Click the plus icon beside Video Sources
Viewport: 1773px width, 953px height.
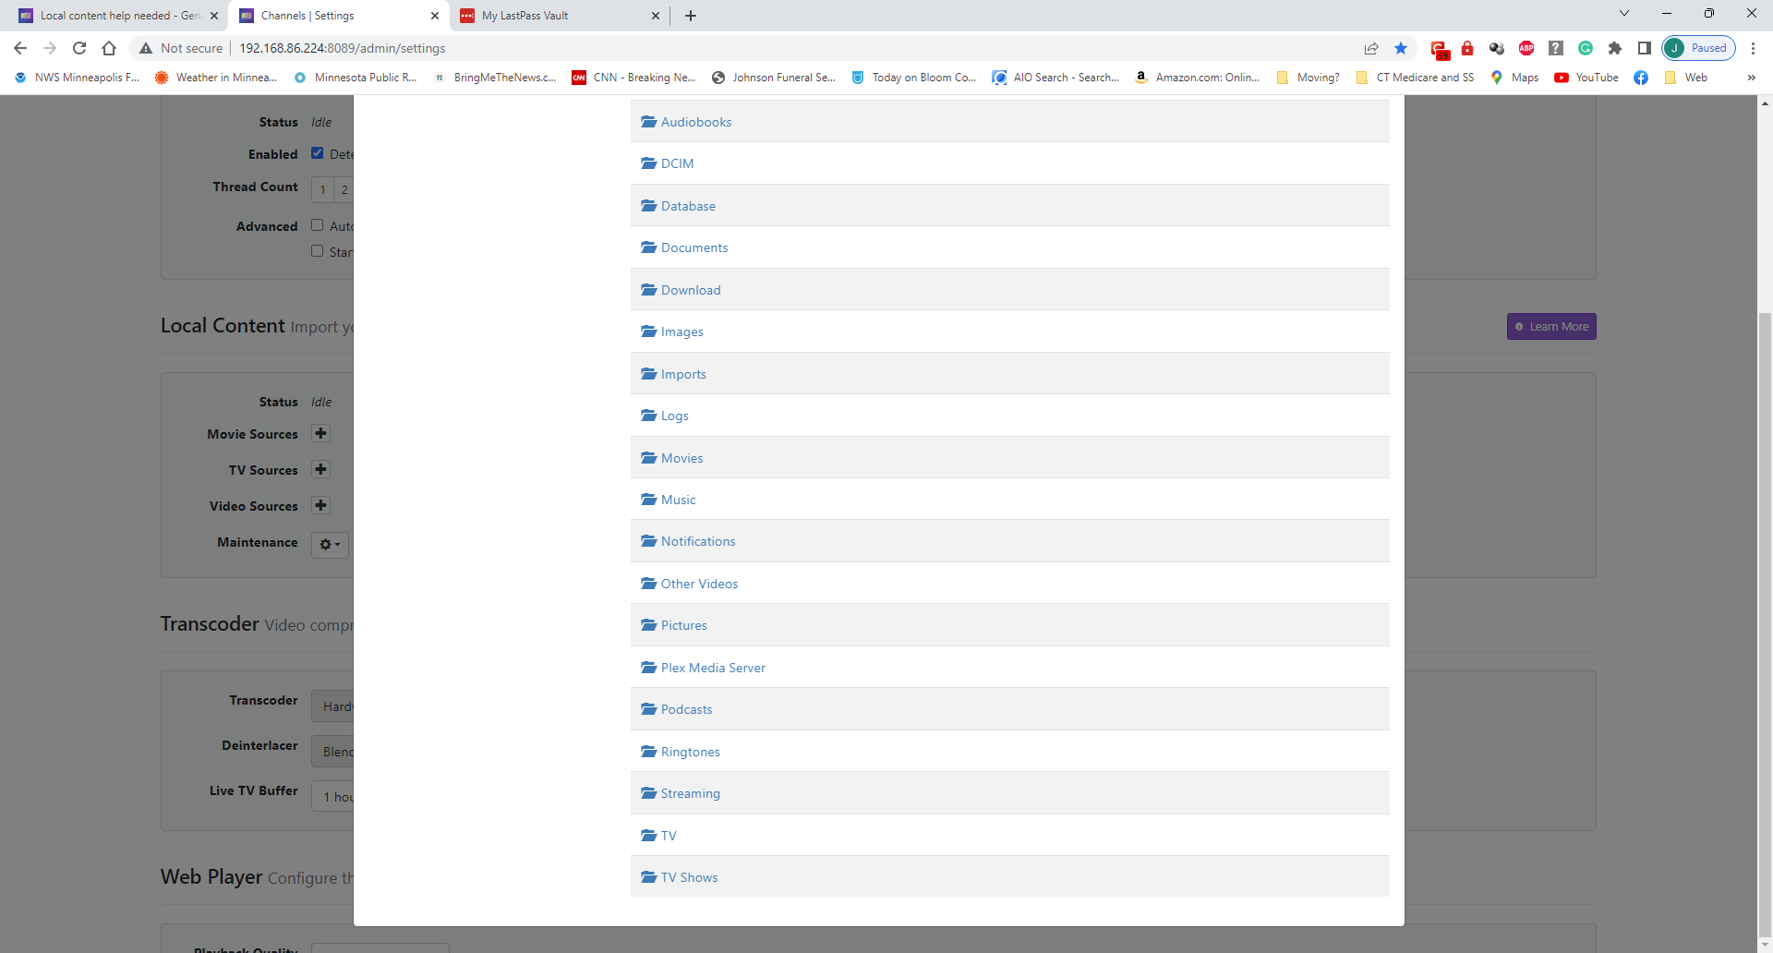pyautogui.click(x=320, y=506)
